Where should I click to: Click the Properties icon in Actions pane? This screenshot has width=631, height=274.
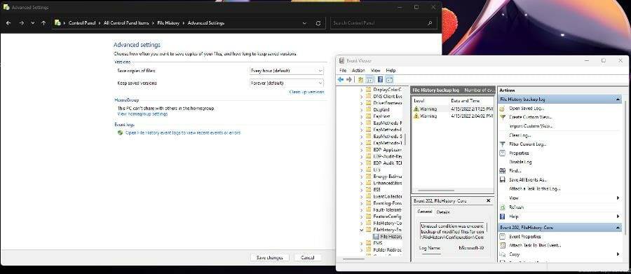pos(502,153)
